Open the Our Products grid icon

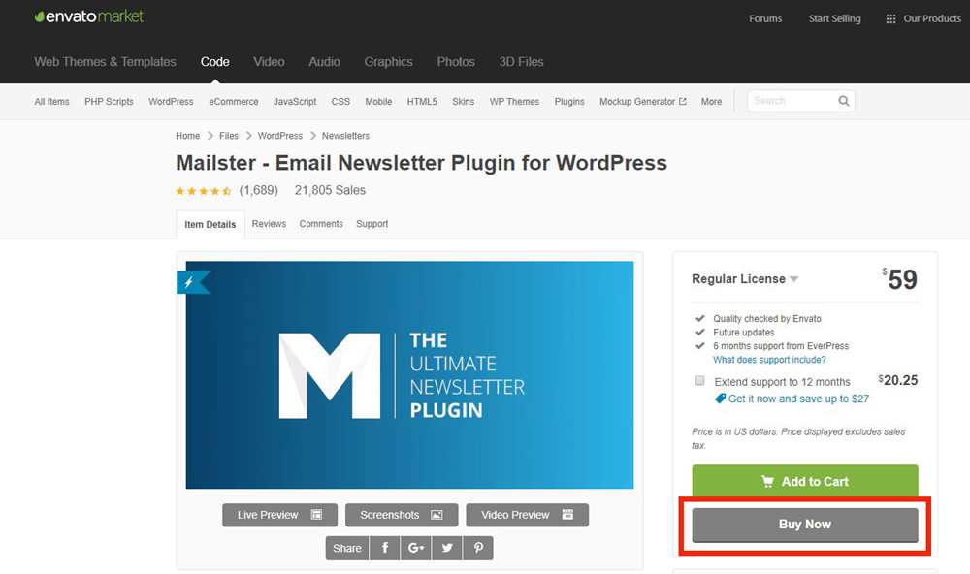click(x=890, y=19)
